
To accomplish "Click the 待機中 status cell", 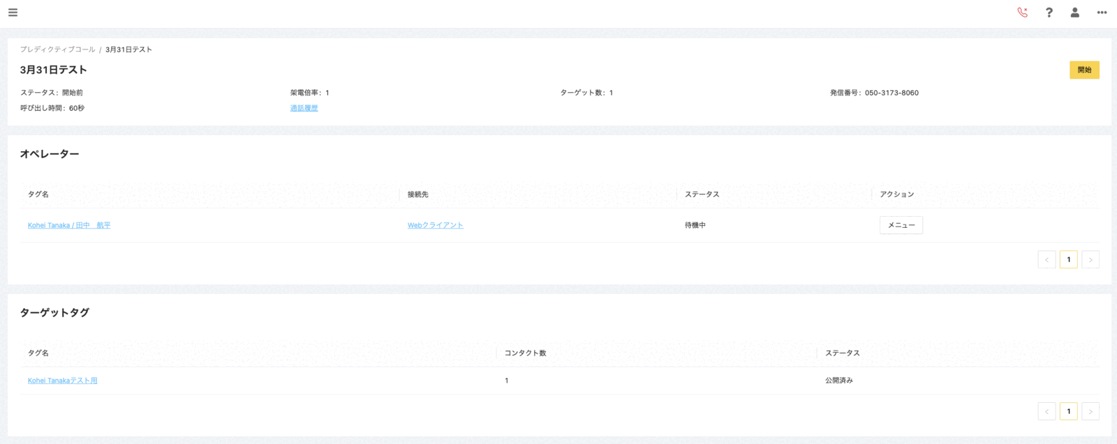I will pyautogui.click(x=695, y=225).
